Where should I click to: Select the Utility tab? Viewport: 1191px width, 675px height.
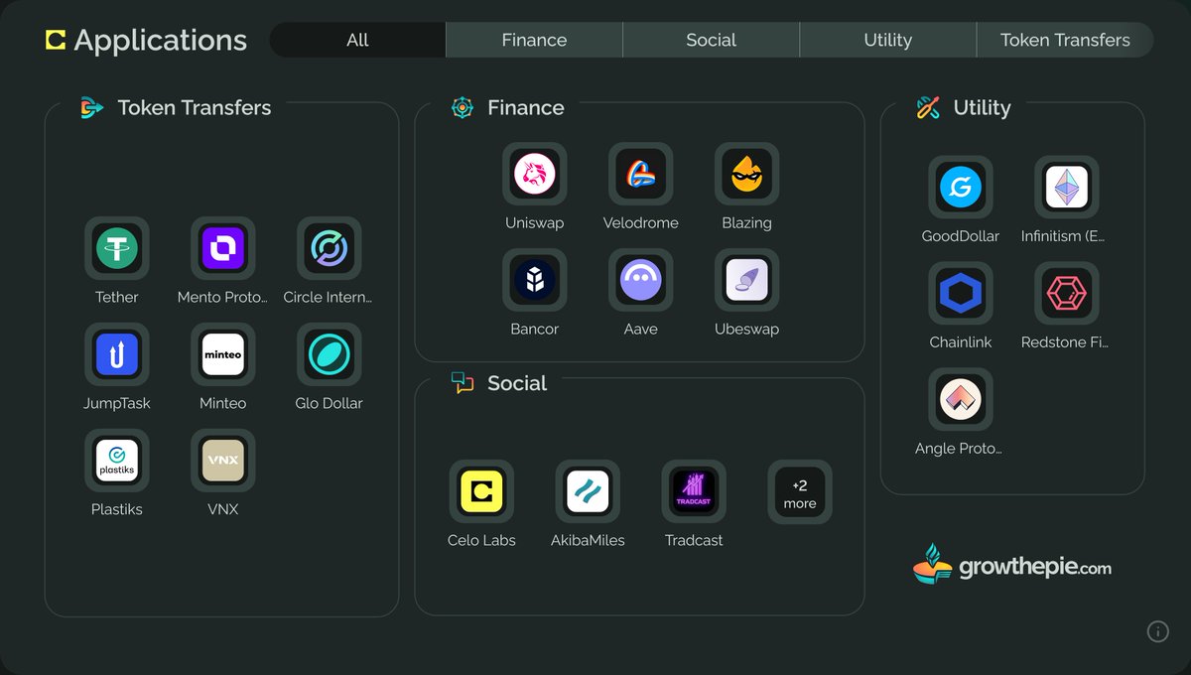(x=887, y=40)
